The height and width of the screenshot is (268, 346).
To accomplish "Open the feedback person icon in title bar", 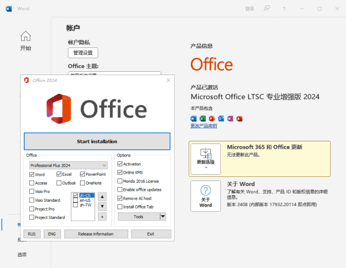I will click(x=266, y=9).
